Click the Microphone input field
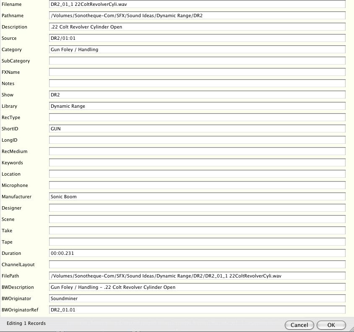Image resolution: width=354 pixels, height=332 pixels. tap(197, 185)
